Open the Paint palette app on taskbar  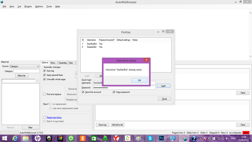point(138,138)
